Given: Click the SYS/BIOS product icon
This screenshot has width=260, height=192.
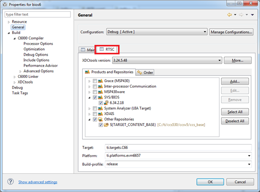Looking at the screenshot, I should pos(100,97).
